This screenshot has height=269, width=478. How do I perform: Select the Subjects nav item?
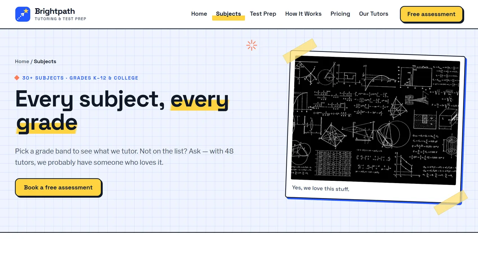pyautogui.click(x=229, y=14)
